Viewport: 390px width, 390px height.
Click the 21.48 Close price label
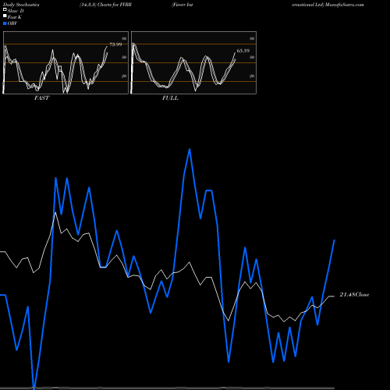pyautogui.click(x=354, y=295)
